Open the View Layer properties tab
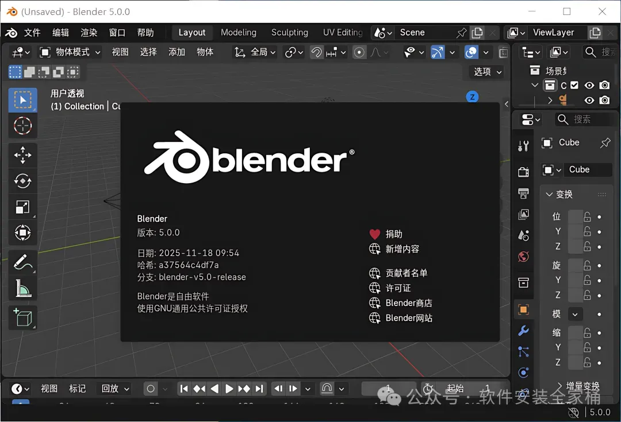This screenshot has height=422, width=621. pyautogui.click(x=523, y=214)
